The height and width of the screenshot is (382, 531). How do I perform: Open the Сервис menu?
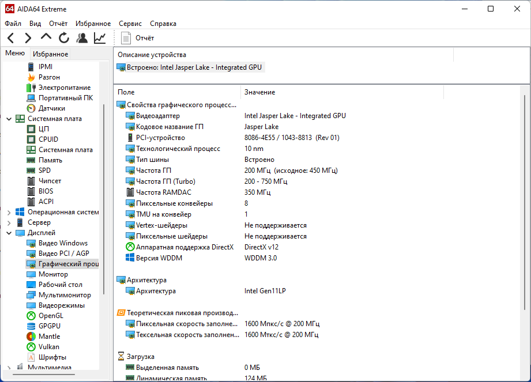click(x=130, y=24)
